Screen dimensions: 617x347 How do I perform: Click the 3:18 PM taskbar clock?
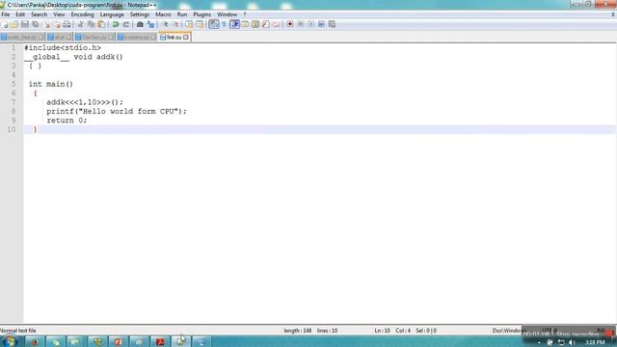[595, 343]
